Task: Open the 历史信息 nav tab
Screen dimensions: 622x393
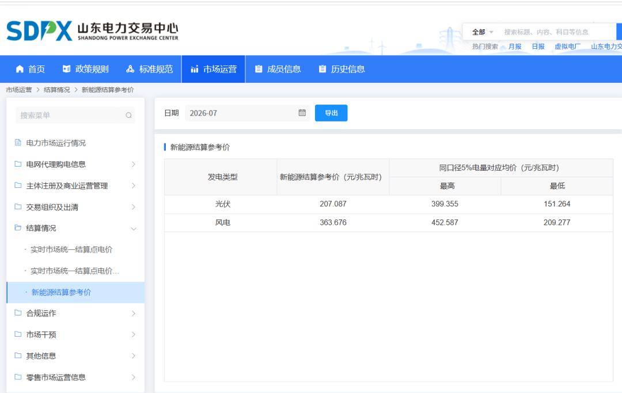Action: 342,70
